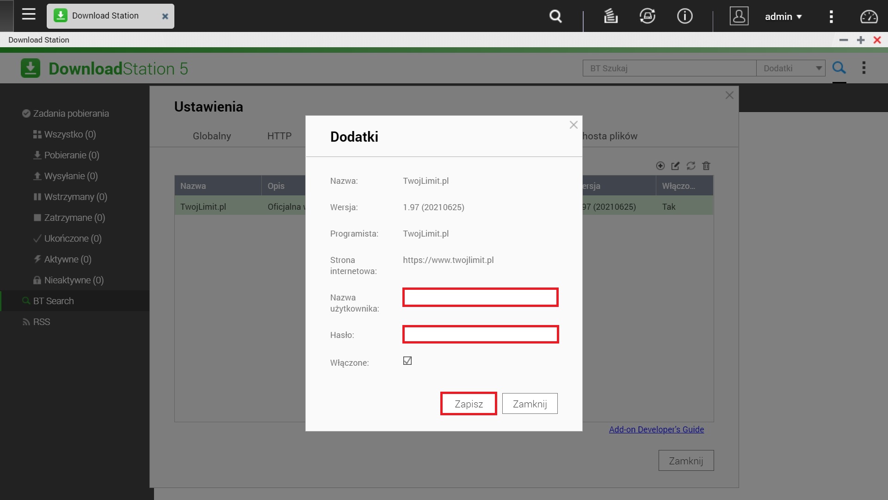Click the refresh add-ons icon
The height and width of the screenshot is (500, 888).
click(x=691, y=166)
